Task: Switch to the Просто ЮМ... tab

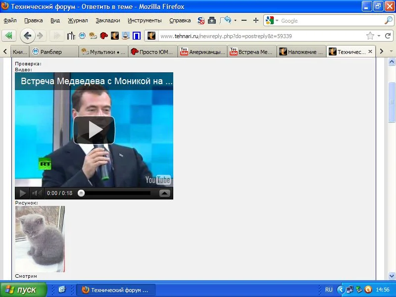Action: (153, 52)
